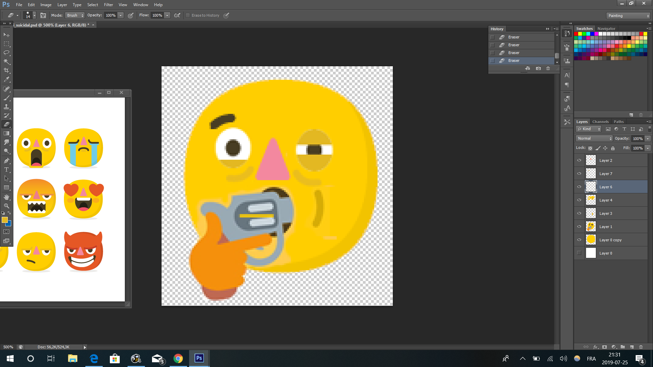Viewport: 653px width, 367px height.
Task: Show Layer 0 by toggling visibility
Action: click(x=579, y=253)
